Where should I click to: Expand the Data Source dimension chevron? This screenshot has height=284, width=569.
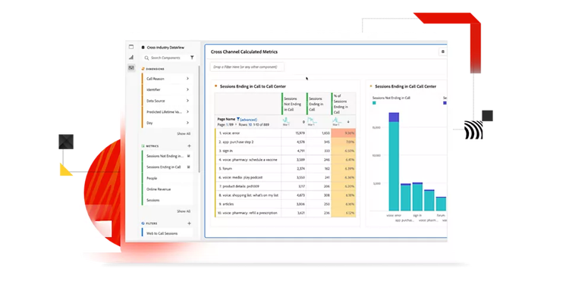pyautogui.click(x=187, y=101)
